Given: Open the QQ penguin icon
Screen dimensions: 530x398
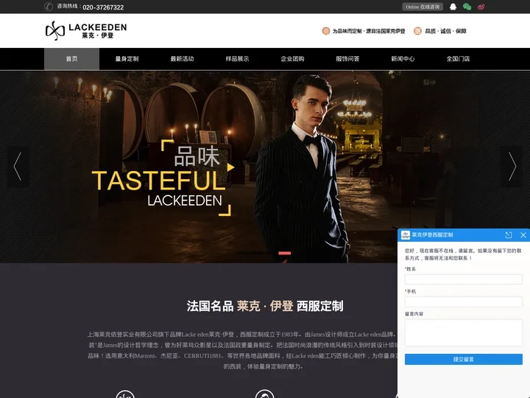Looking at the screenshot, I should pyautogui.click(x=453, y=7).
